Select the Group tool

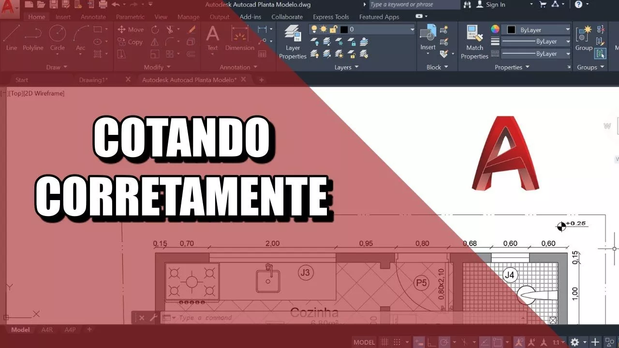tap(584, 39)
